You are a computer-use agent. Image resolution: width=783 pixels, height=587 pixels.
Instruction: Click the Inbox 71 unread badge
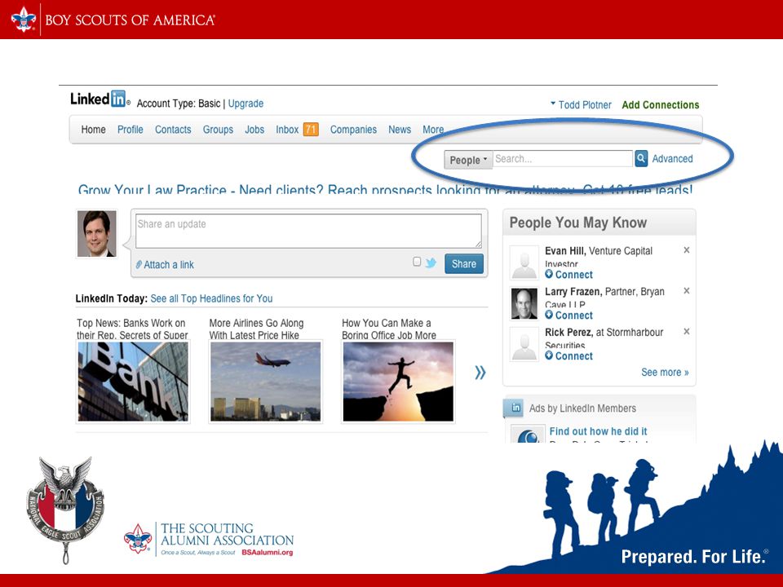coord(311,130)
